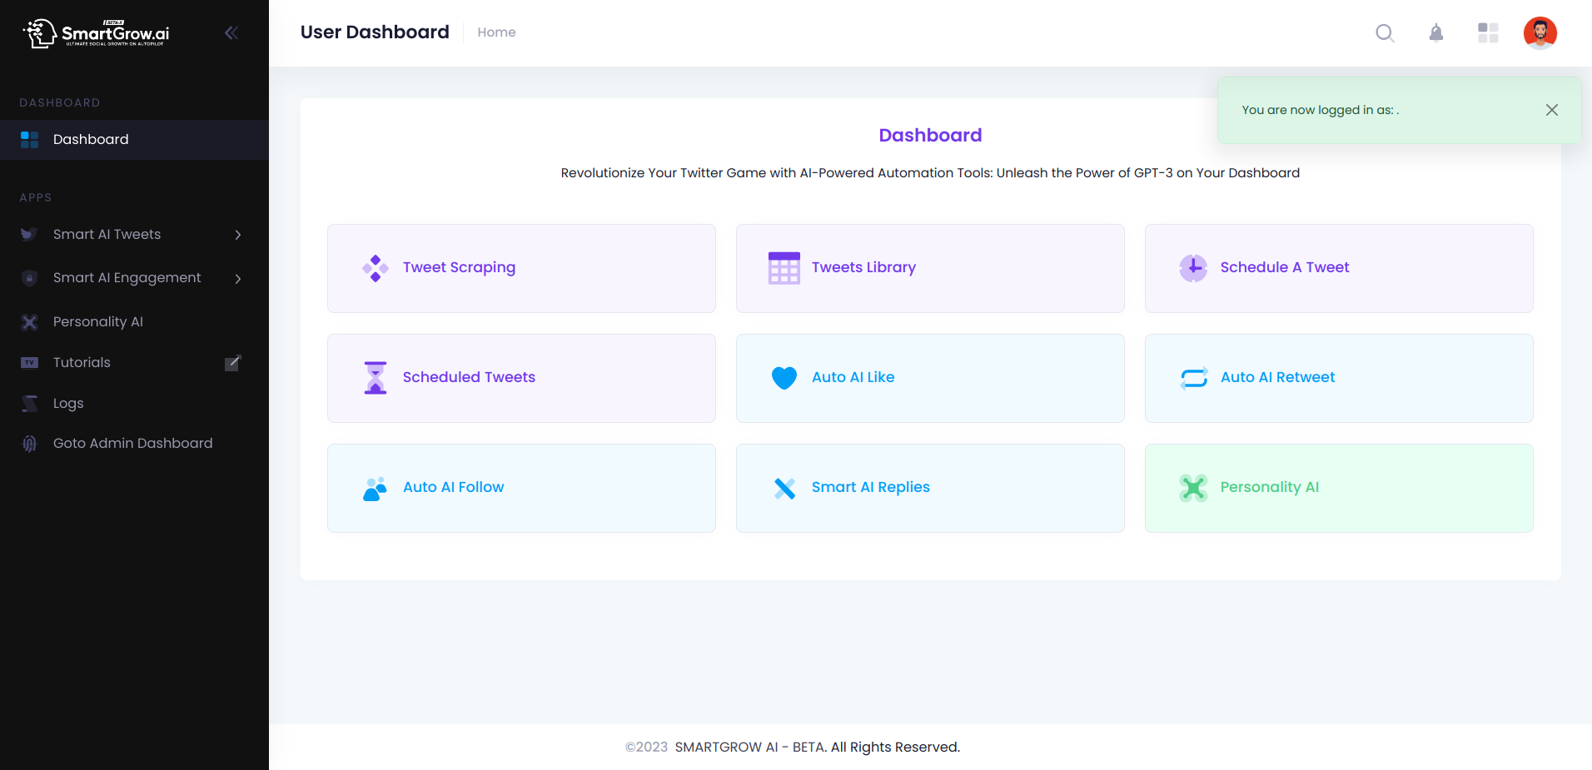This screenshot has width=1592, height=770.
Task: Click the Auto AI Follow users icon
Action: coord(376,488)
